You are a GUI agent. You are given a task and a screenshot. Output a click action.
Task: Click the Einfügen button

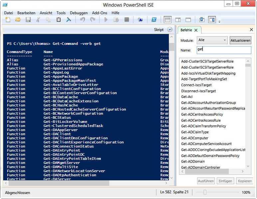pos(225,181)
